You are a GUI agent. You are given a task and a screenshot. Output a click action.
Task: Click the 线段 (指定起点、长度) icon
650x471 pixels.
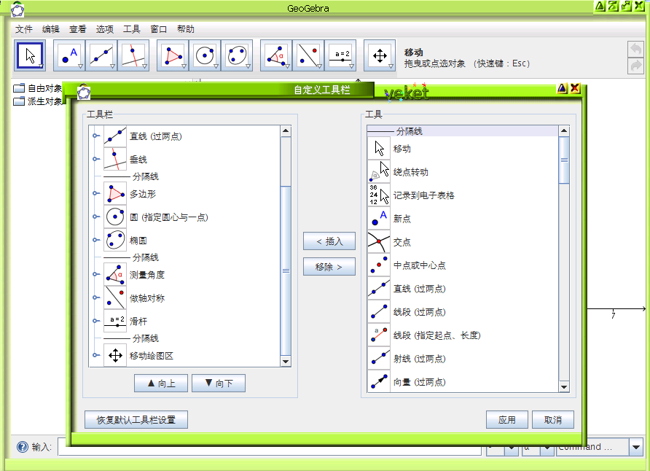[379, 335]
